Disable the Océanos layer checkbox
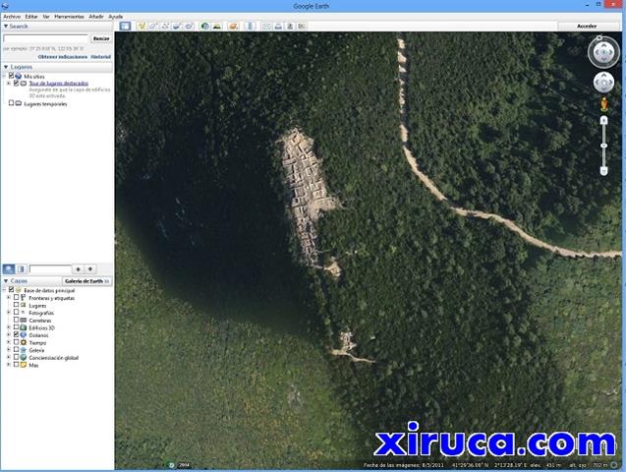 tap(16, 334)
